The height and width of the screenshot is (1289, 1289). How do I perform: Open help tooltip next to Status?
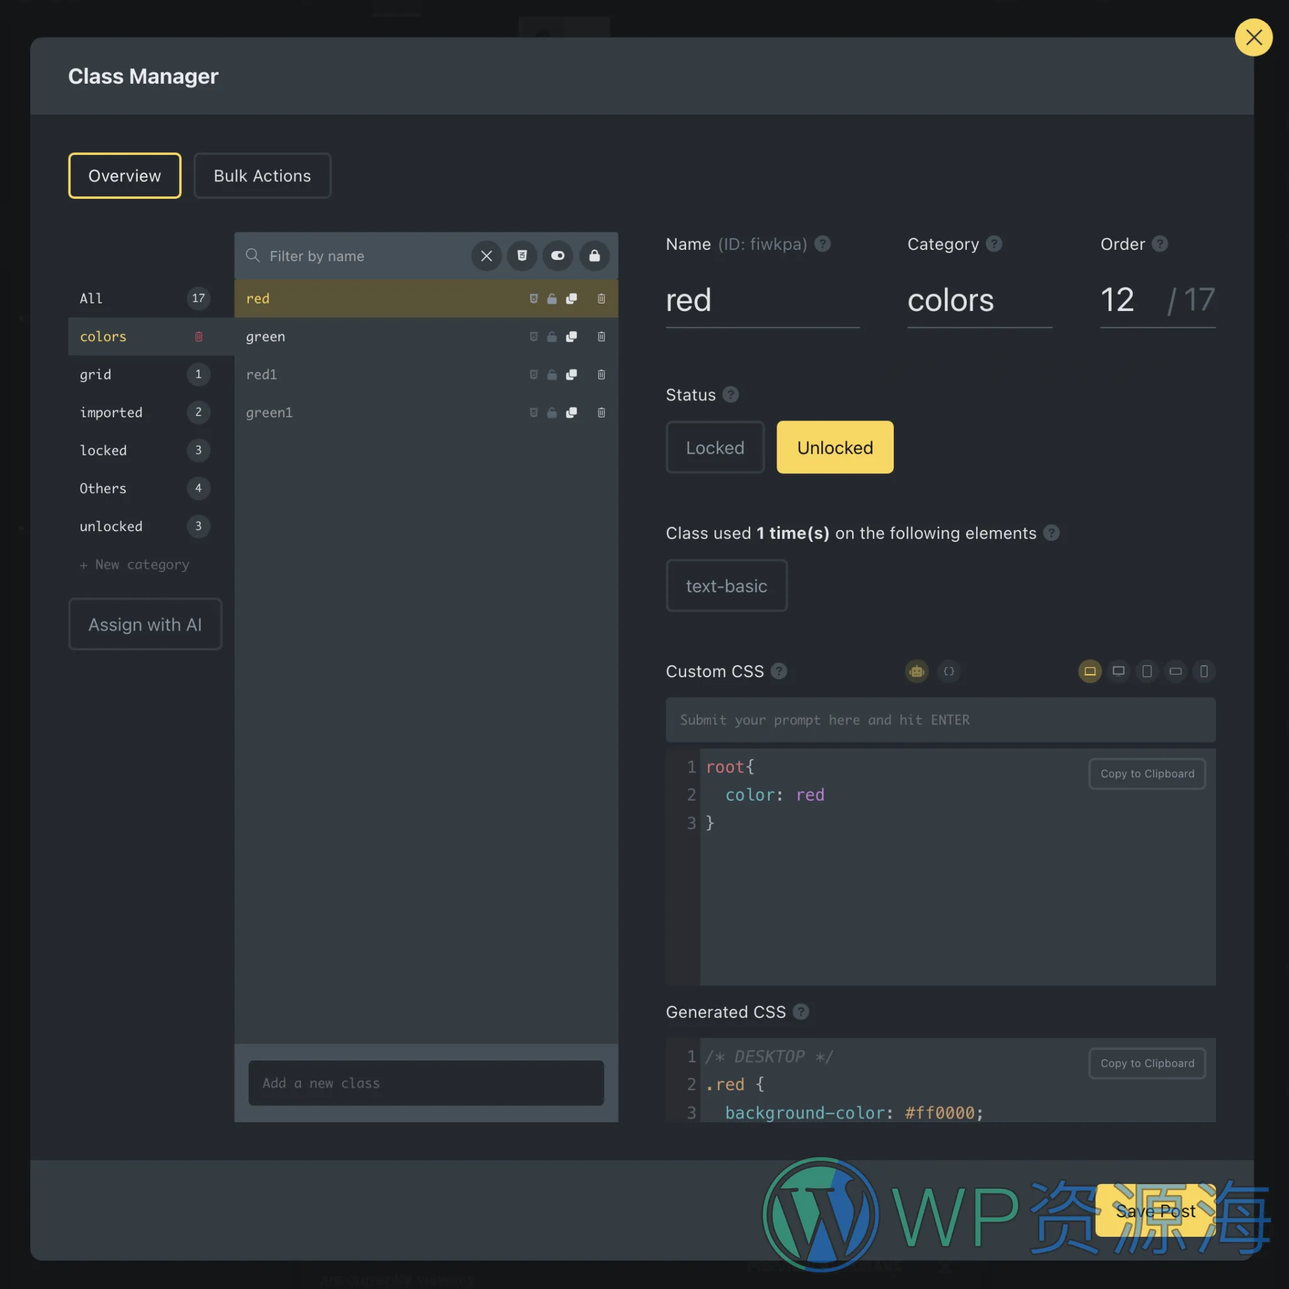[731, 395]
